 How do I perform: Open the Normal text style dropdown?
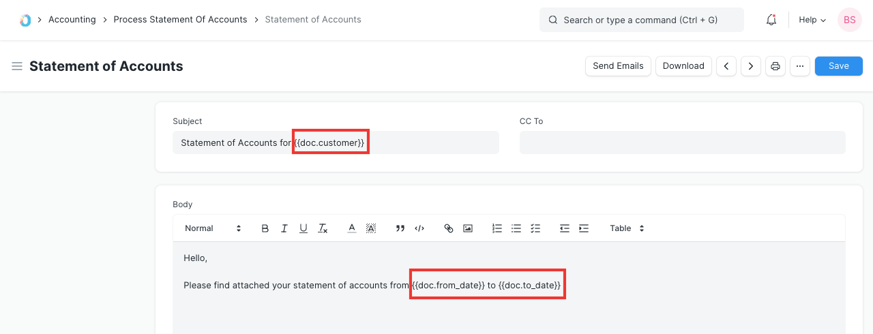point(213,228)
